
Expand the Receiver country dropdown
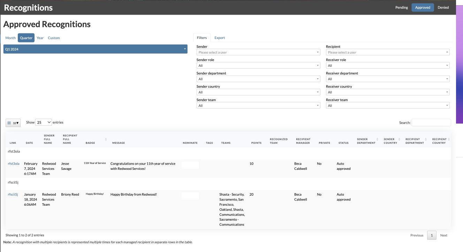(388, 92)
